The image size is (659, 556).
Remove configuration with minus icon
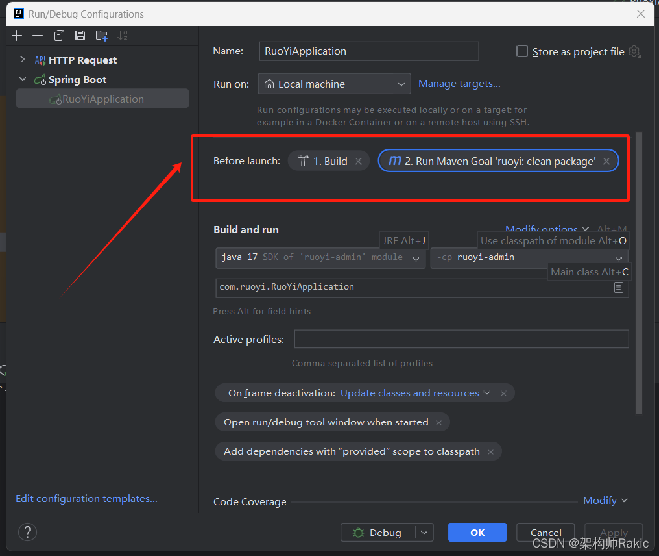tap(38, 36)
